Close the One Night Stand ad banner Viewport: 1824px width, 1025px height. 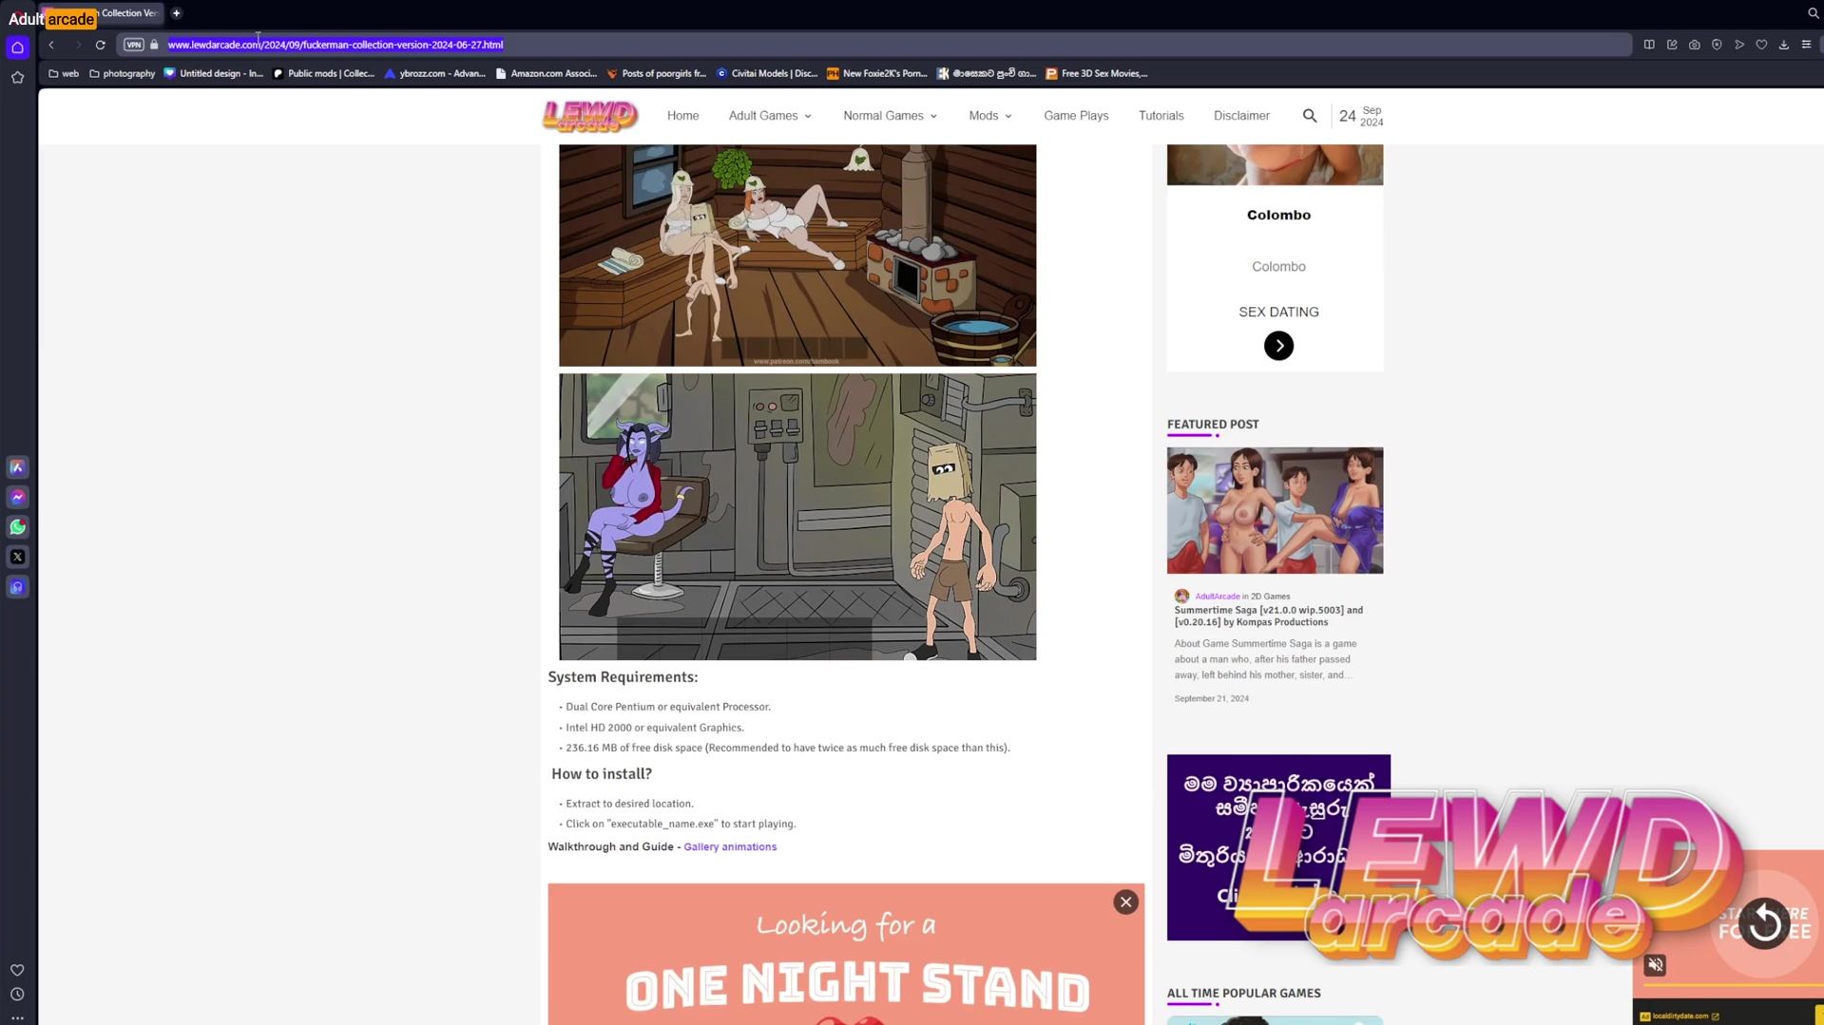pyautogui.click(x=1125, y=902)
